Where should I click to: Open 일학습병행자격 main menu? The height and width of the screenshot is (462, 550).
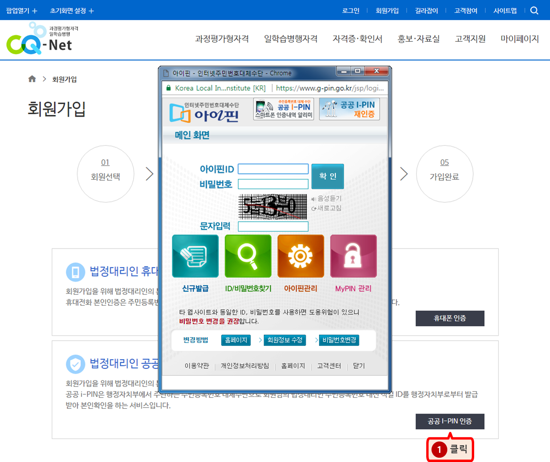(x=291, y=39)
